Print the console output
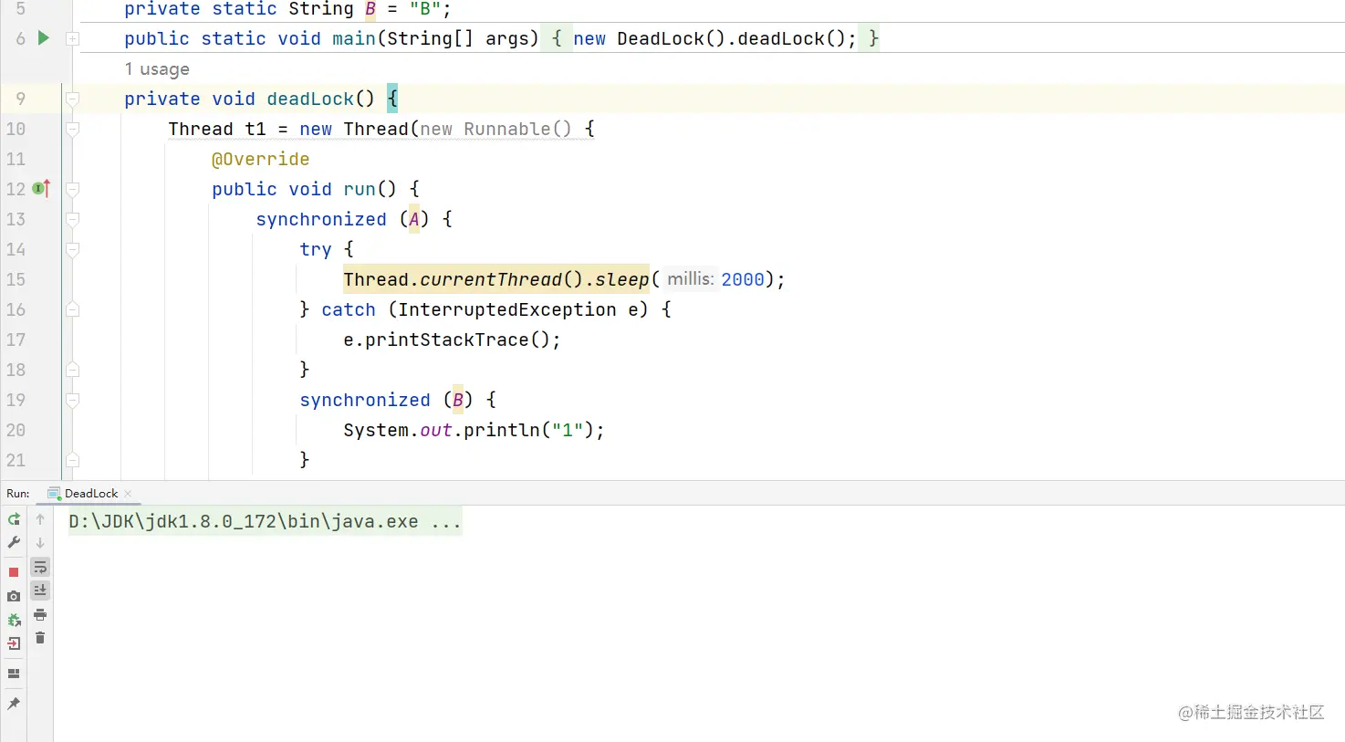 [40, 614]
